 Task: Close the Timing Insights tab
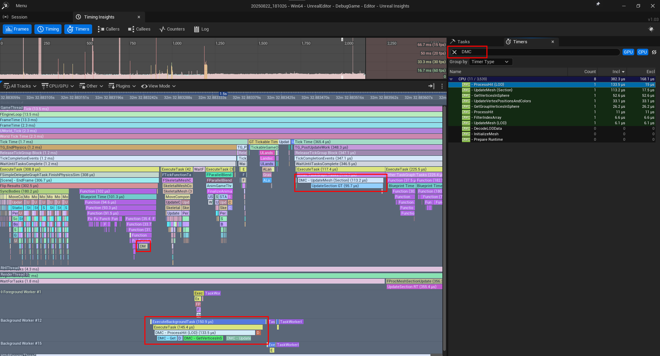[139, 17]
